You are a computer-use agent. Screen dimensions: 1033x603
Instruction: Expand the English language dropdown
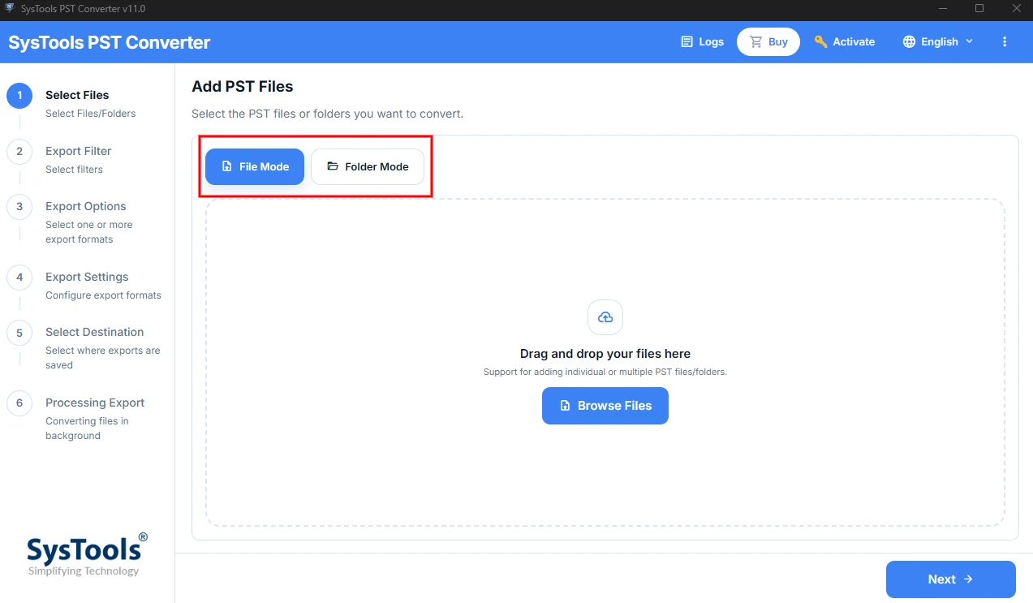click(938, 41)
